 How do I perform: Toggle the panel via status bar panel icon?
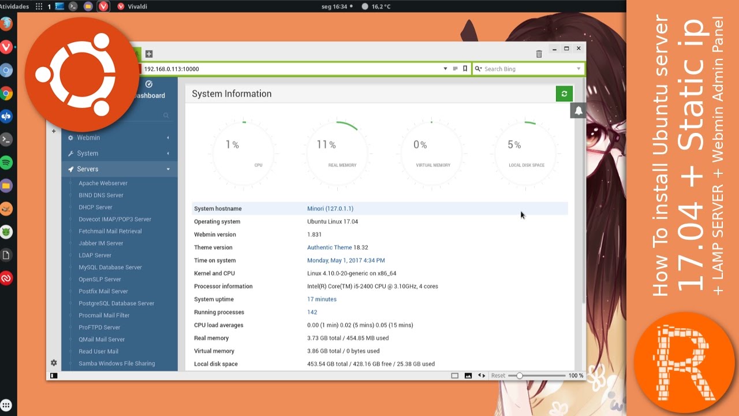[54, 376]
